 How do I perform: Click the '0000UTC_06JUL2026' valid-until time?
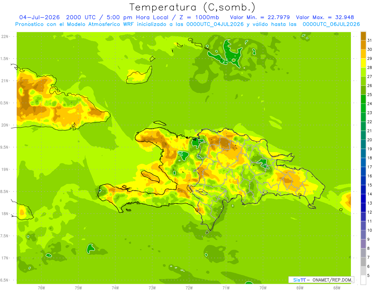pos(331,24)
